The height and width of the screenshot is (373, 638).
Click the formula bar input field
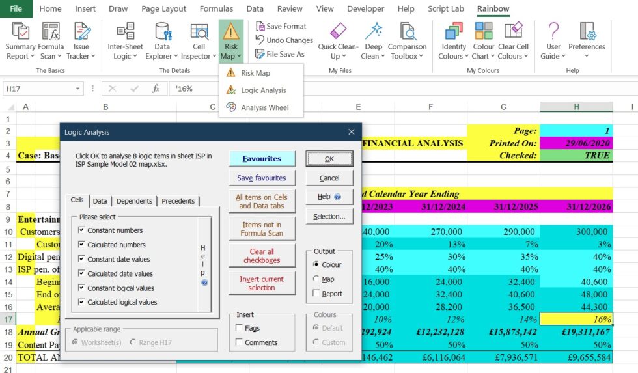click(391, 89)
